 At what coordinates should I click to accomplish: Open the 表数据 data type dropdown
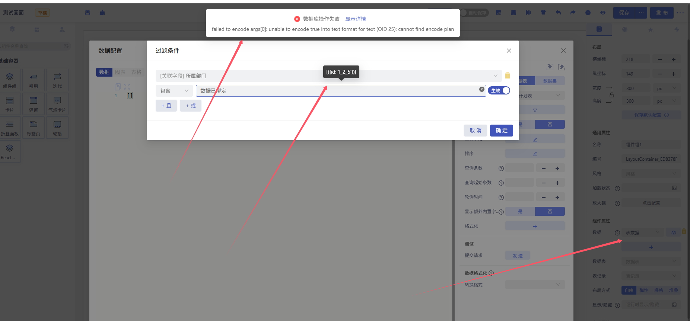(643, 232)
